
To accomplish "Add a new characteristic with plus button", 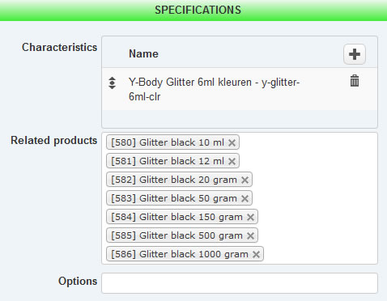I will pos(355,54).
